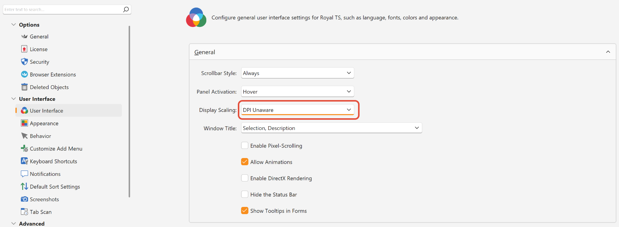Open the Keyboard Shortcuts icon

coord(24,161)
